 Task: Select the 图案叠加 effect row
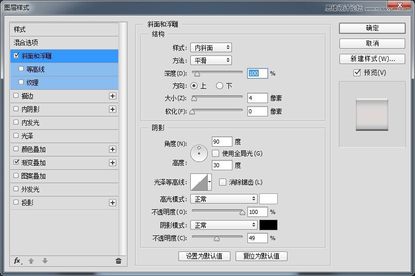click(x=64, y=176)
